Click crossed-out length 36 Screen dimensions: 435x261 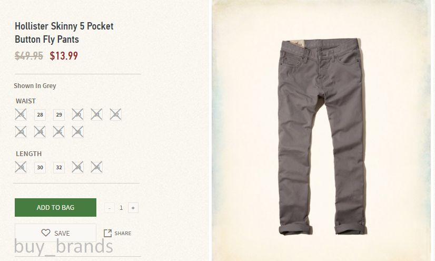[96, 167]
